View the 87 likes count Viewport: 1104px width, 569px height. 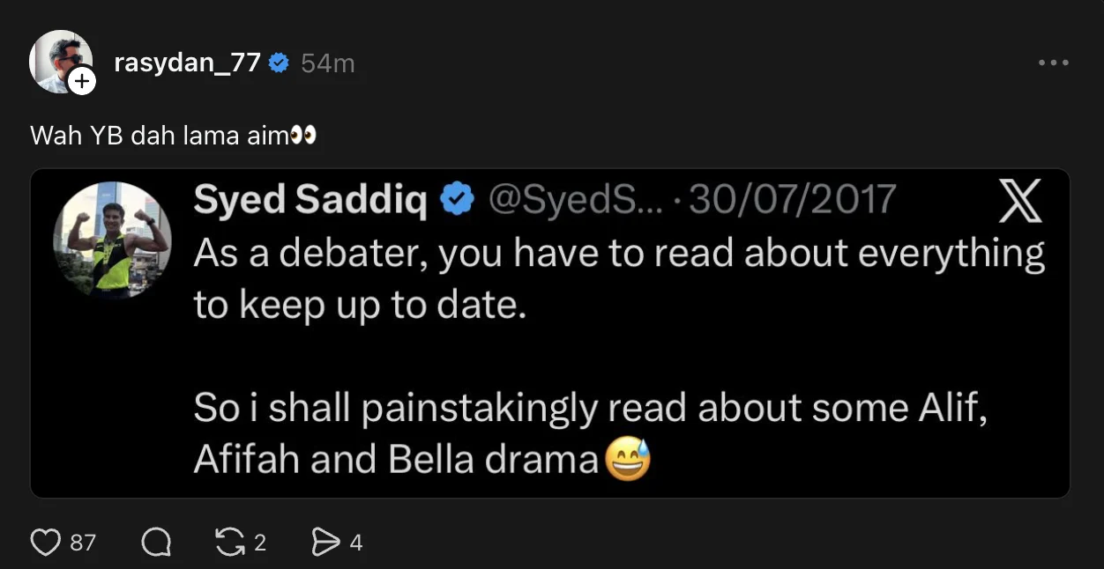tap(83, 543)
